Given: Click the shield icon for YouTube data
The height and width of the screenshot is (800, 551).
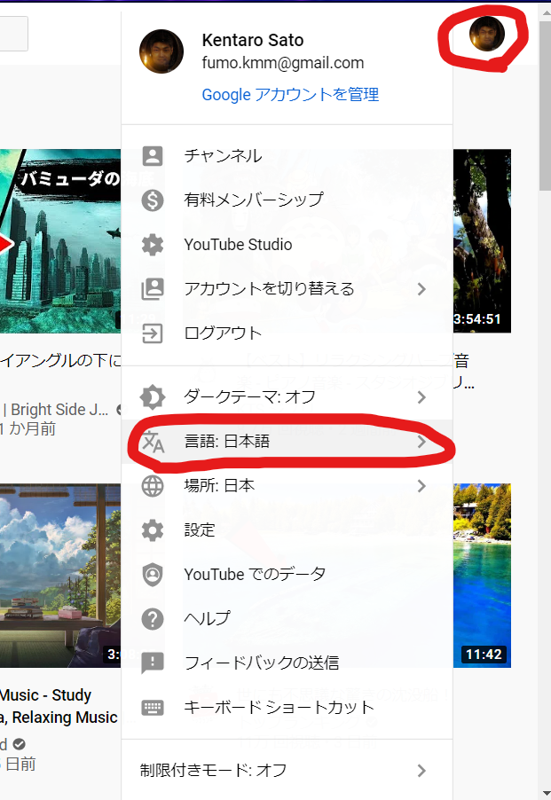Looking at the screenshot, I should click(x=153, y=575).
